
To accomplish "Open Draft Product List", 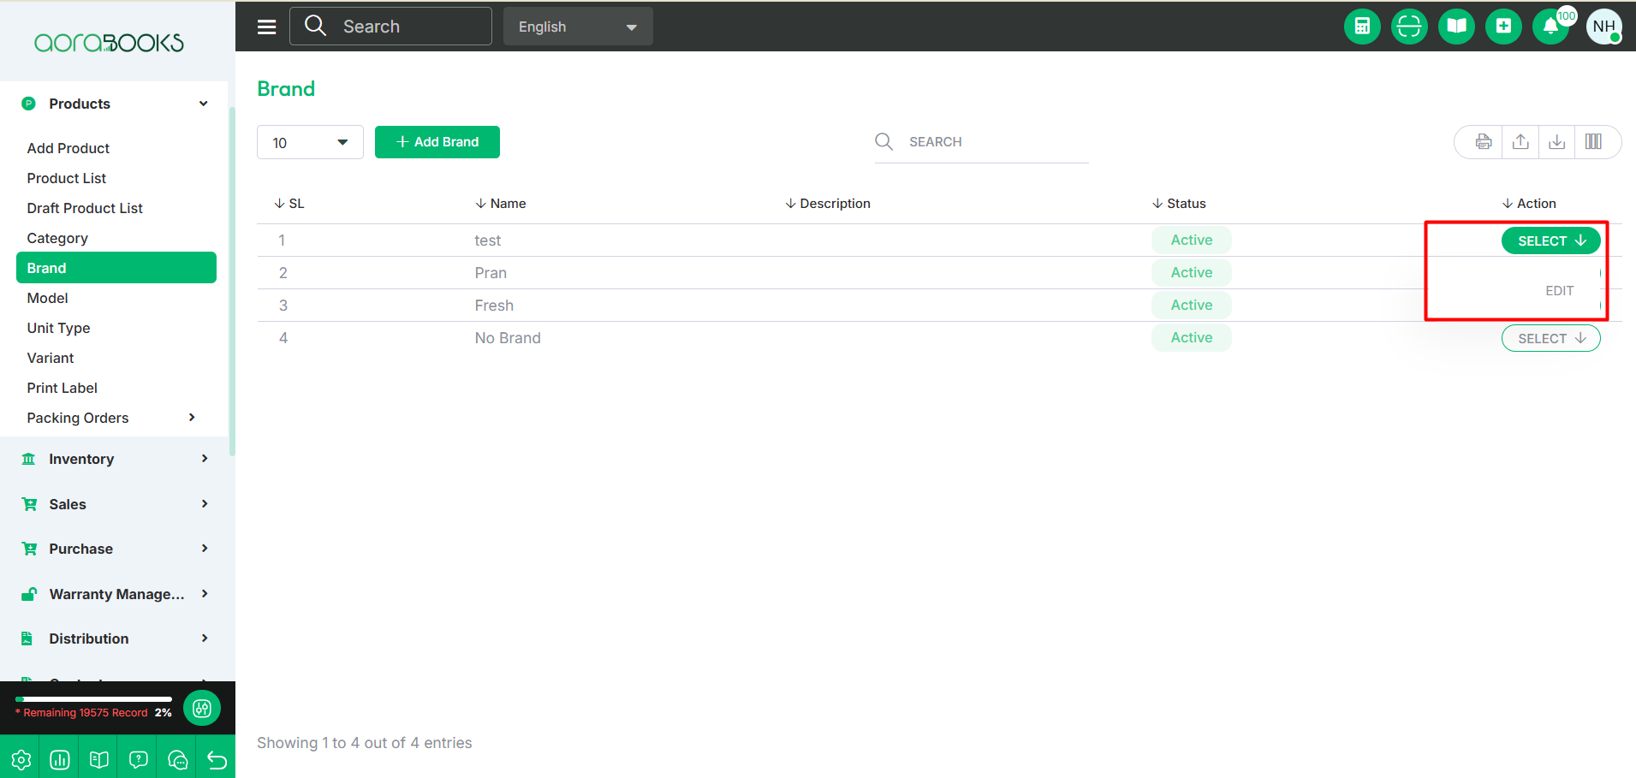I will click(85, 208).
